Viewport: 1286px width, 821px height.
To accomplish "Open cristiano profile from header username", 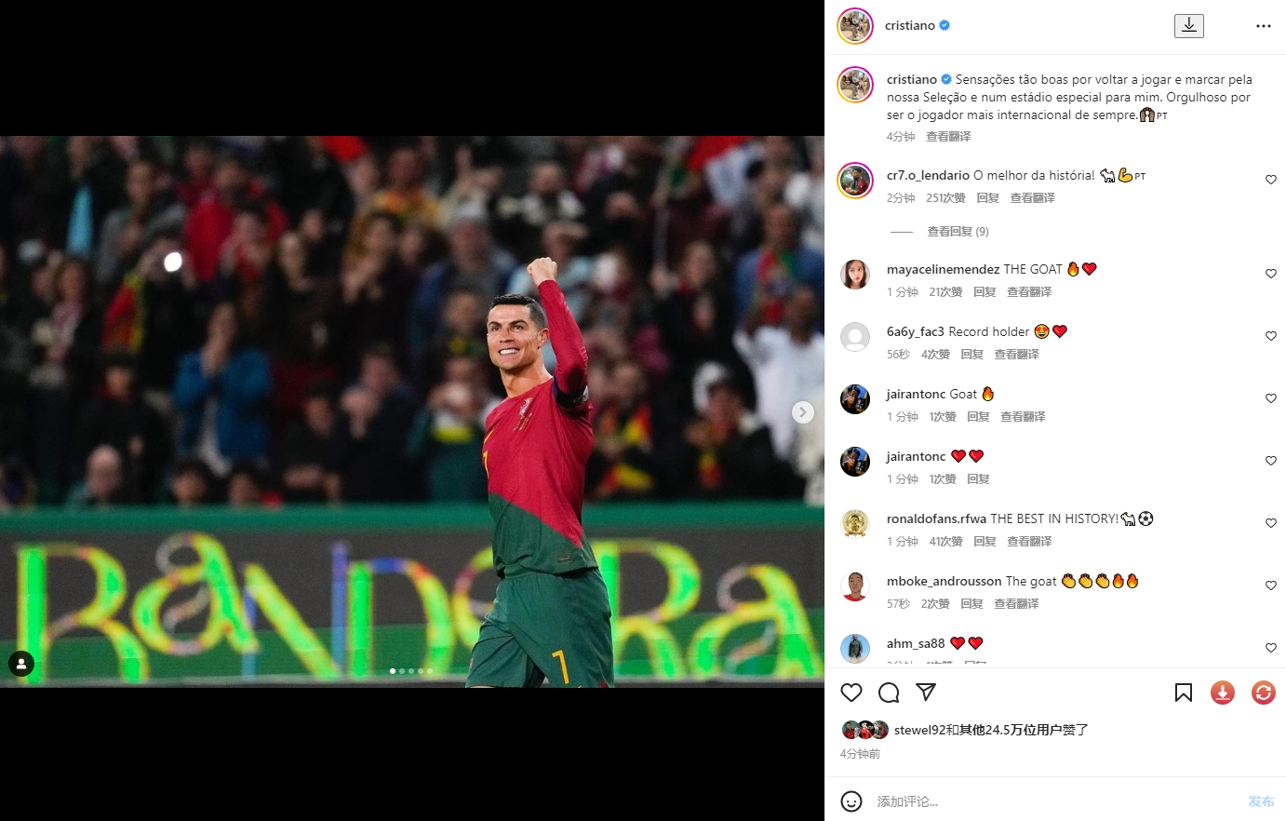I will pyautogui.click(x=910, y=26).
